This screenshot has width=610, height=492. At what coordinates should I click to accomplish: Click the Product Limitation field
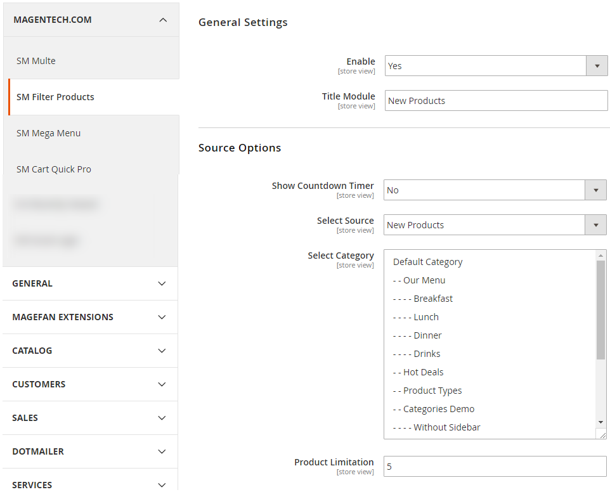[x=495, y=467]
